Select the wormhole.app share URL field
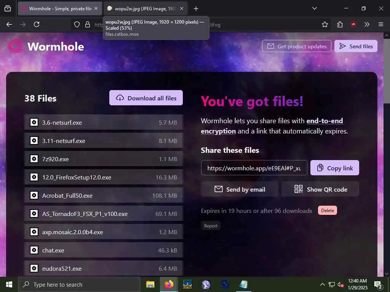Image resolution: width=390 pixels, height=292 pixels. 254,168
